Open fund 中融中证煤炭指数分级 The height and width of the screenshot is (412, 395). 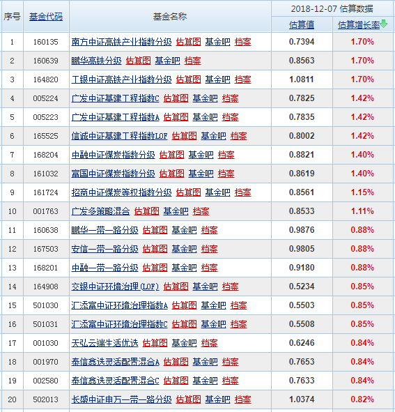(x=113, y=155)
